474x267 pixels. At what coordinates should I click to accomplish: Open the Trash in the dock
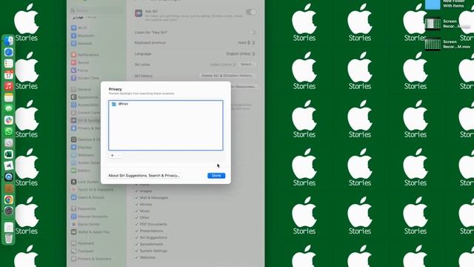[8, 238]
